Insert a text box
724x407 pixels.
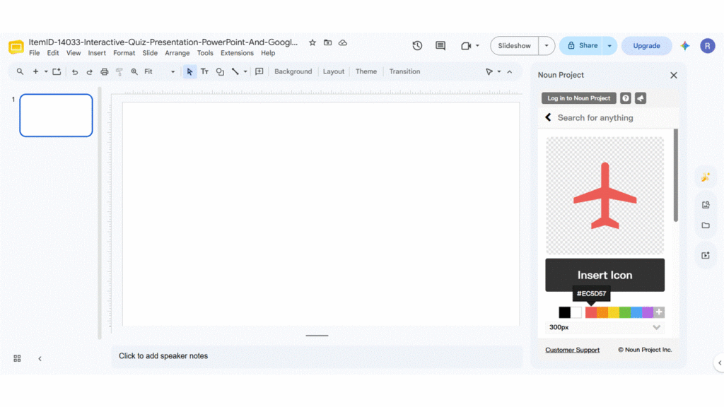coord(204,71)
